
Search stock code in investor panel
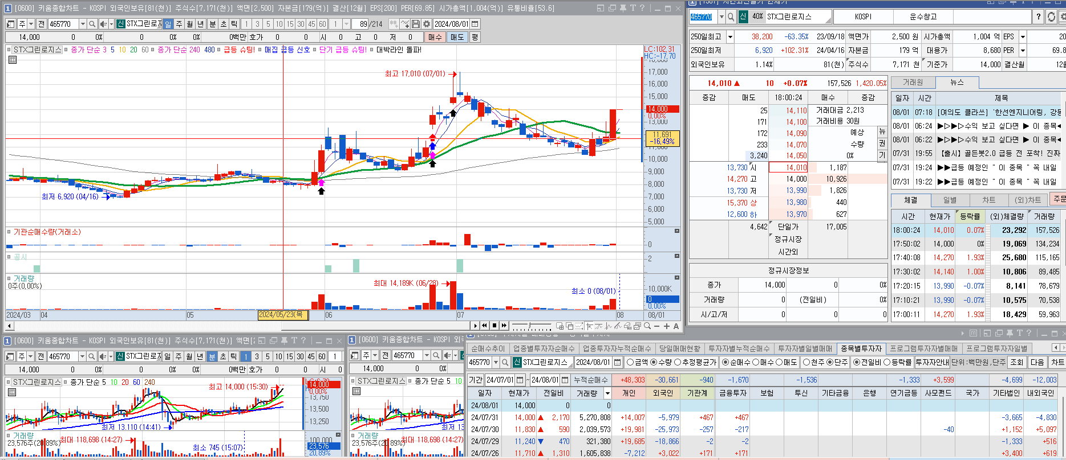505,362
